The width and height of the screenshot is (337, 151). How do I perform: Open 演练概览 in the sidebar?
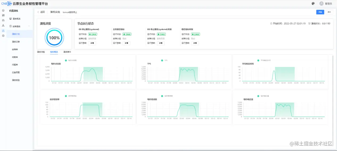pos(16,19)
